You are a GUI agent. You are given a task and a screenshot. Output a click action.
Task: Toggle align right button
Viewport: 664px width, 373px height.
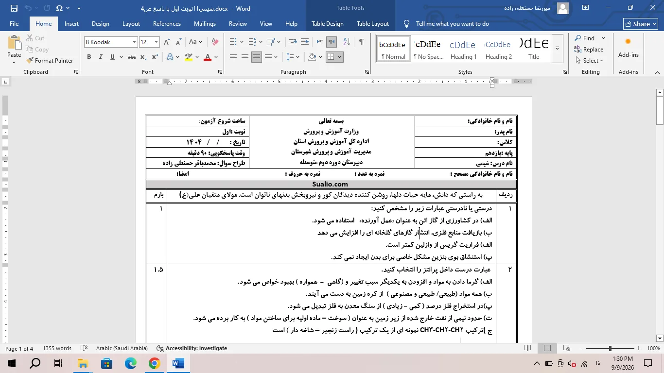(x=257, y=57)
